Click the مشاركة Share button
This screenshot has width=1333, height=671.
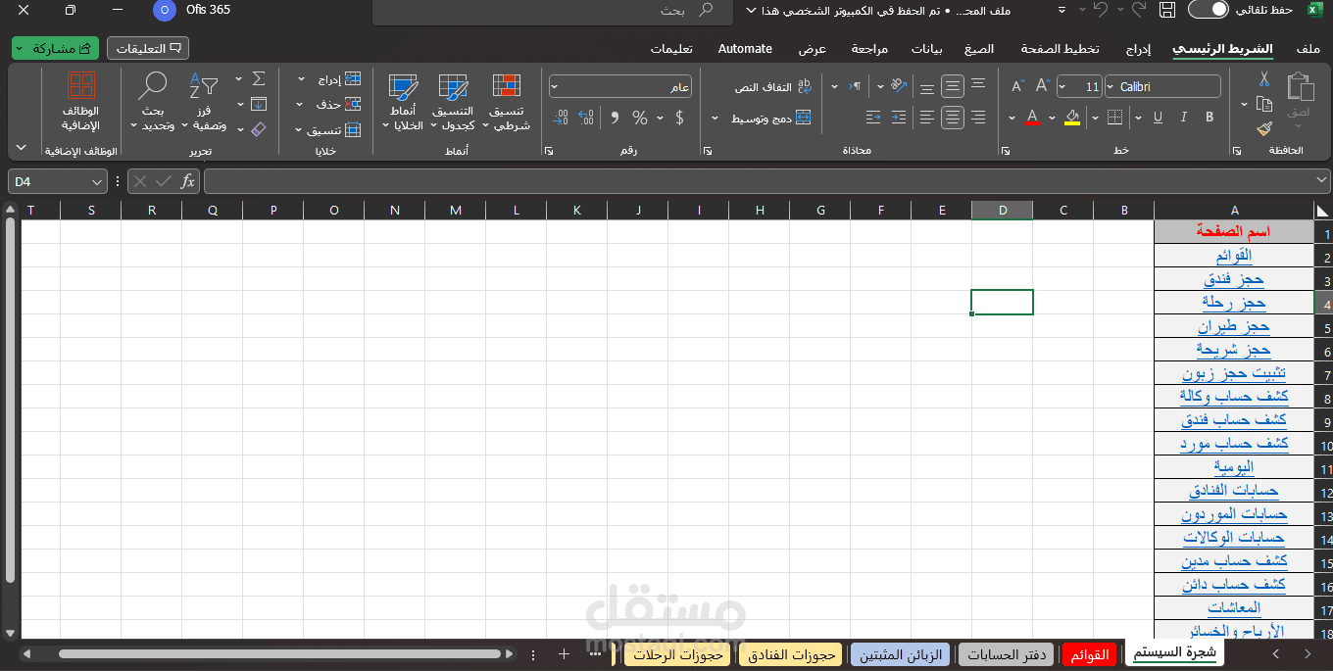point(55,48)
